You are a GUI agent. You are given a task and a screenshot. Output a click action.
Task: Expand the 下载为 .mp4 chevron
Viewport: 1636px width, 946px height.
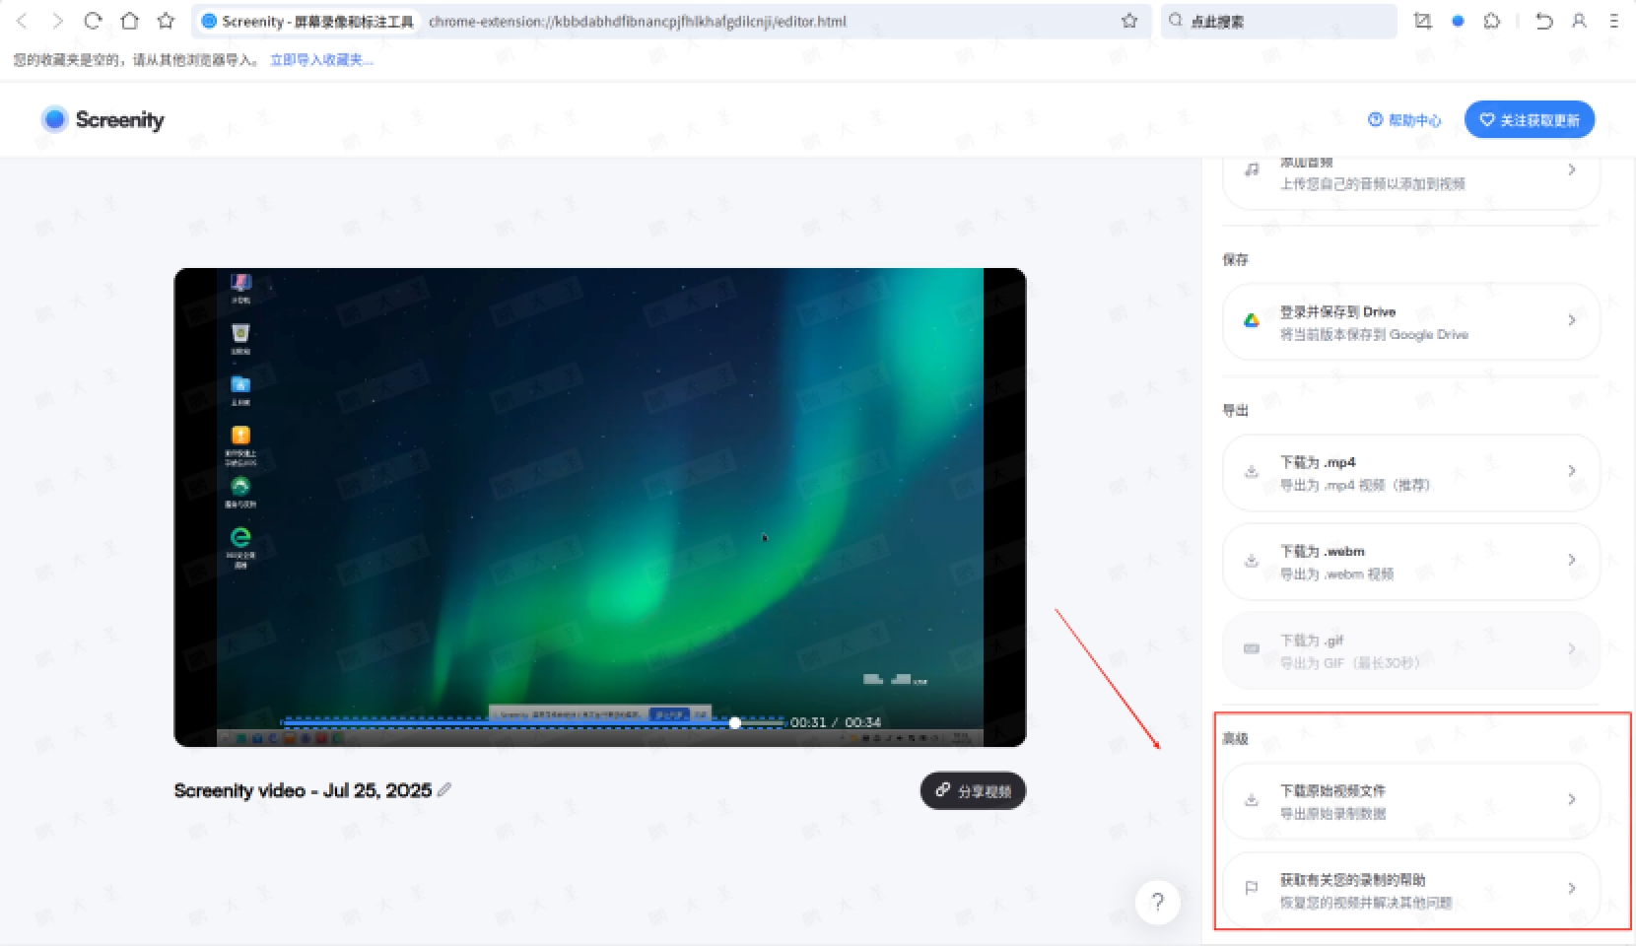[1573, 472]
